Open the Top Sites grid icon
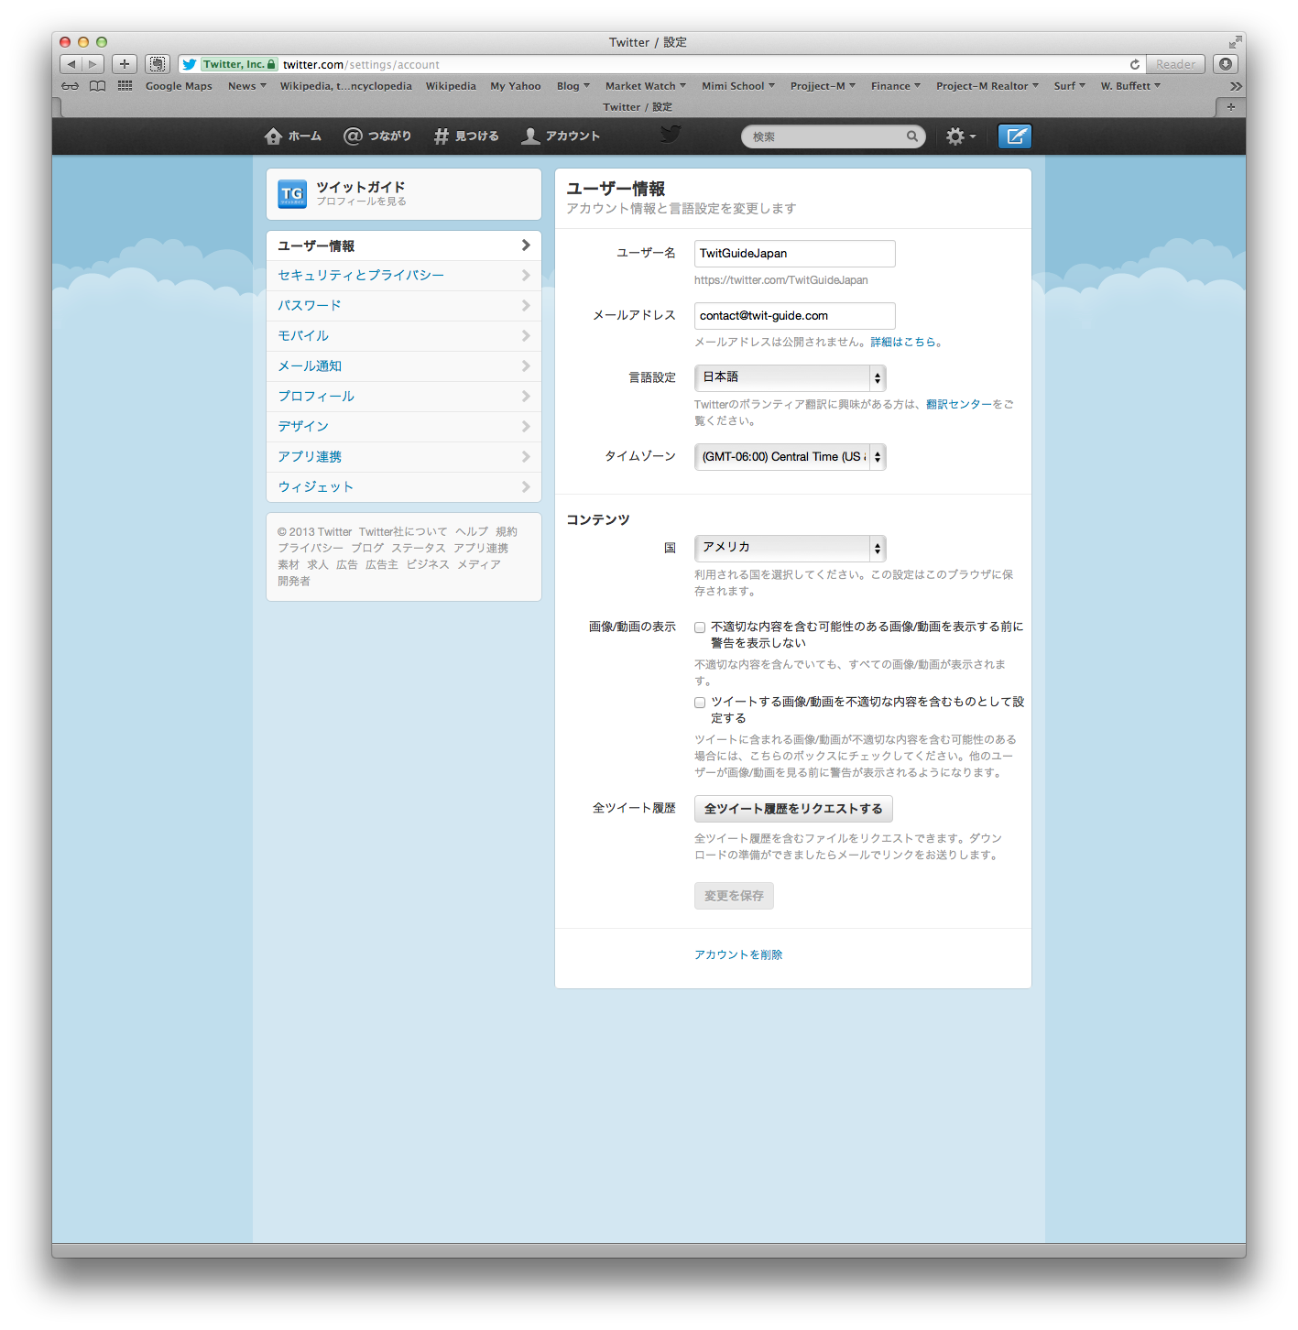This screenshot has height=1330, width=1298. [125, 86]
